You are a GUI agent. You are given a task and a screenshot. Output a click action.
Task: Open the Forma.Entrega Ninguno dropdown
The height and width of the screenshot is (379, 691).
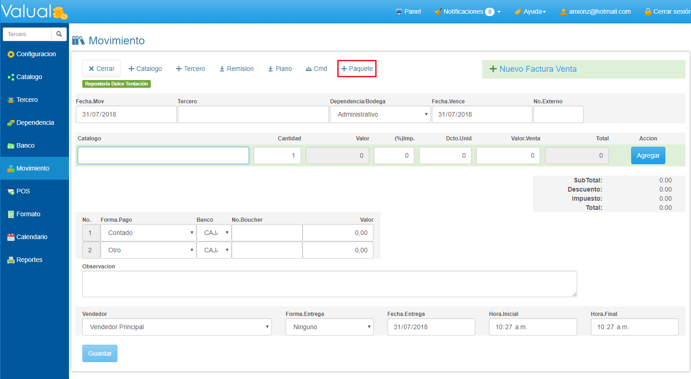[330, 327]
